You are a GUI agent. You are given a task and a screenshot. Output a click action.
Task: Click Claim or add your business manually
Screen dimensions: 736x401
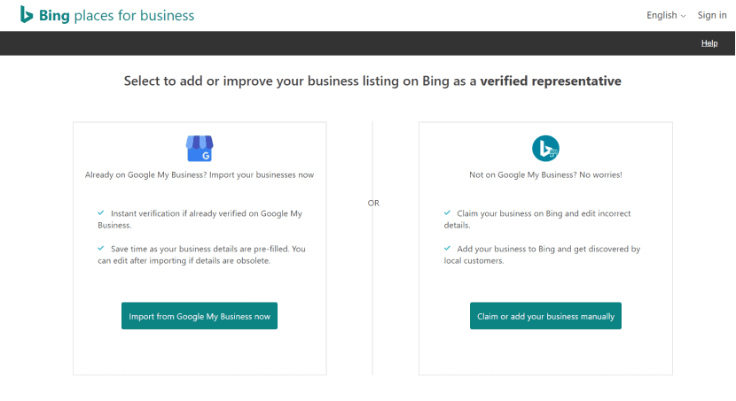tap(545, 316)
